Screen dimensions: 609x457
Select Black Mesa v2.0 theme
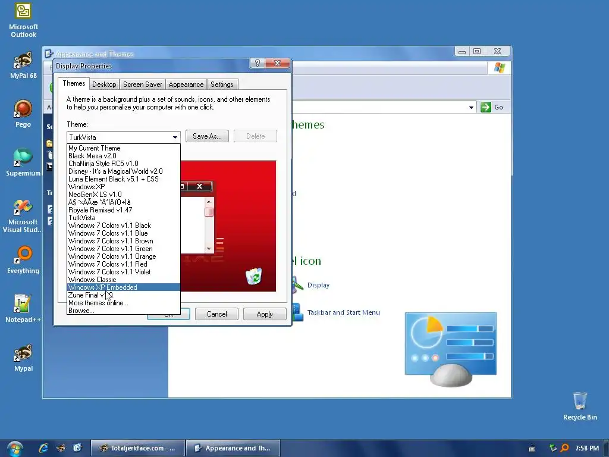tap(124, 156)
